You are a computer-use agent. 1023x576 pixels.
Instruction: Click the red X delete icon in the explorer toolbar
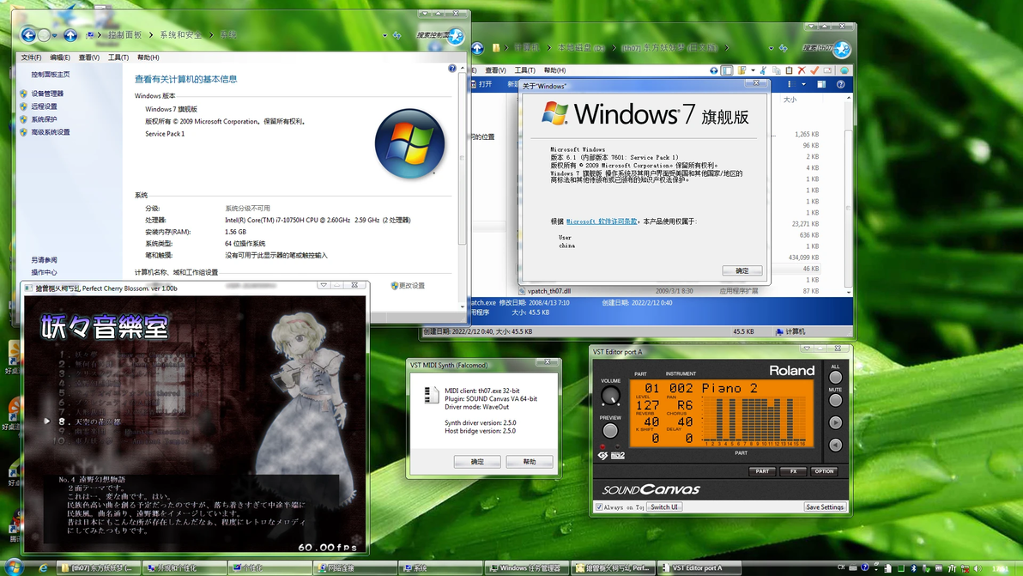[802, 70]
